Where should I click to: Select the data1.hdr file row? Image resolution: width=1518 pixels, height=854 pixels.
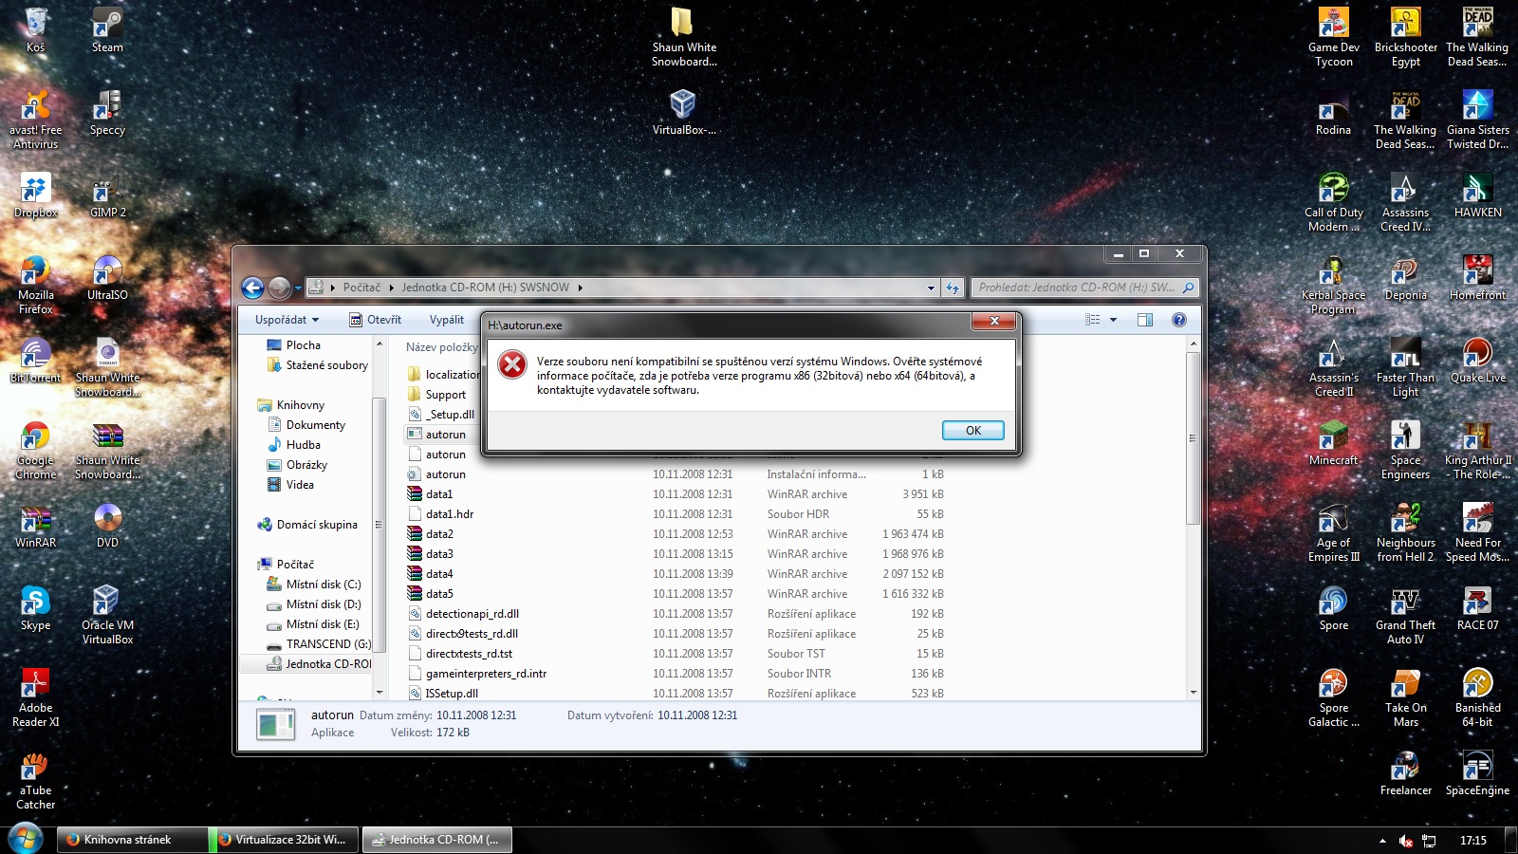[x=676, y=514]
